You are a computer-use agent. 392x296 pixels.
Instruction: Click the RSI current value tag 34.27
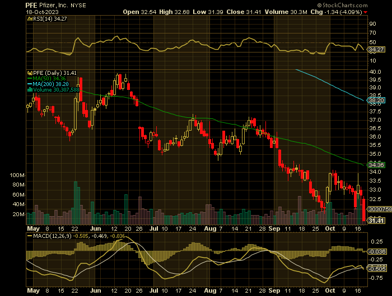click(376, 49)
